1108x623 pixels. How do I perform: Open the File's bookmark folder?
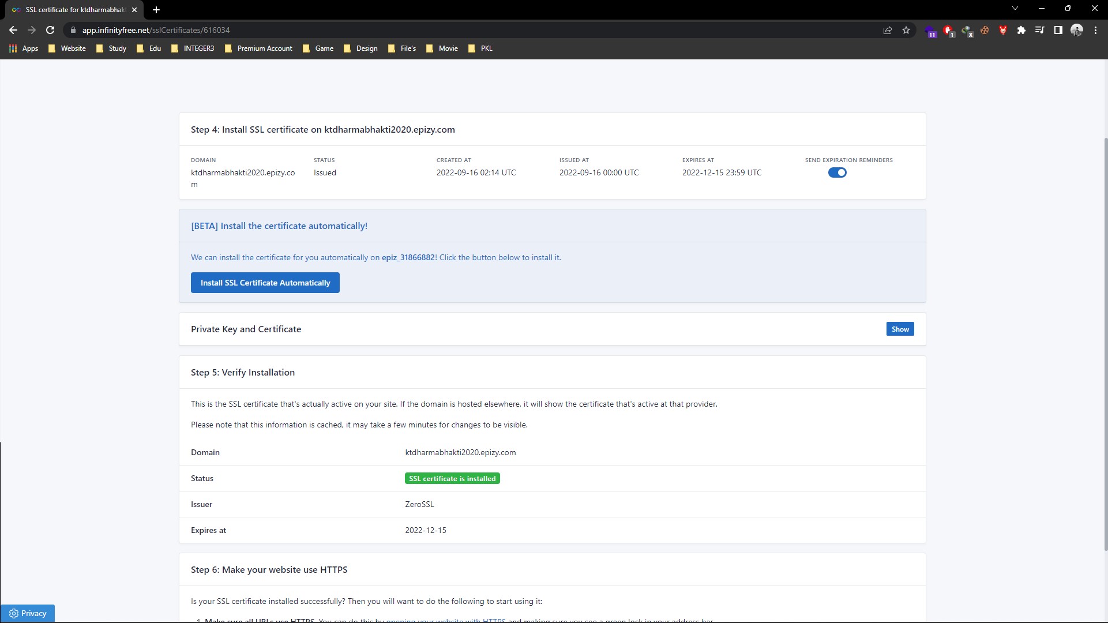(x=402, y=48)
